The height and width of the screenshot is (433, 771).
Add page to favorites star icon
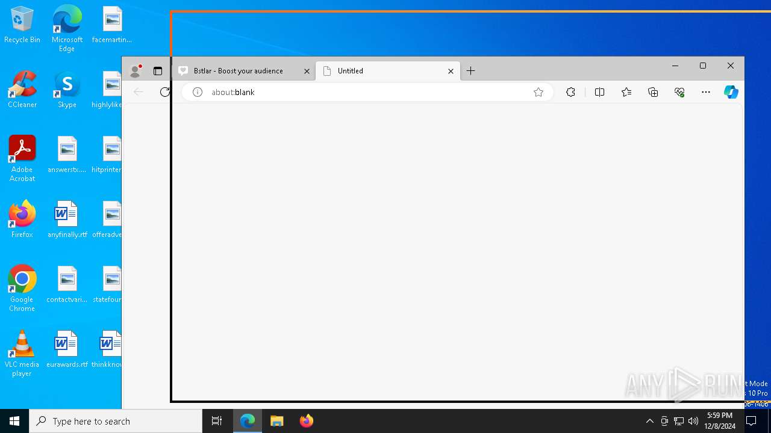pos(538,92)
